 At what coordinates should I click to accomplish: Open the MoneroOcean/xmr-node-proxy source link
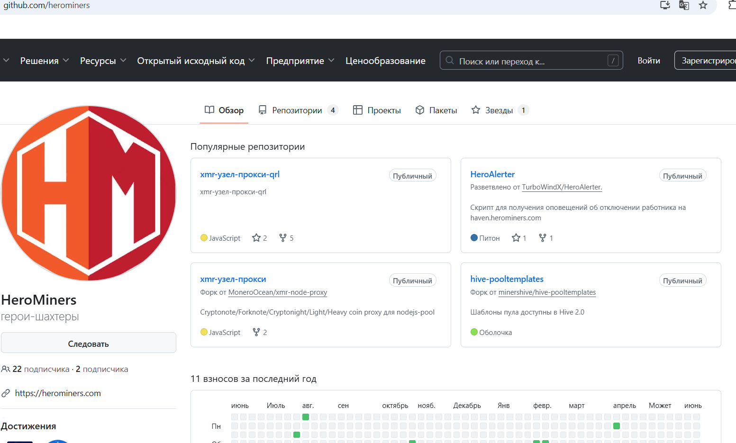(x=278, y=292)
